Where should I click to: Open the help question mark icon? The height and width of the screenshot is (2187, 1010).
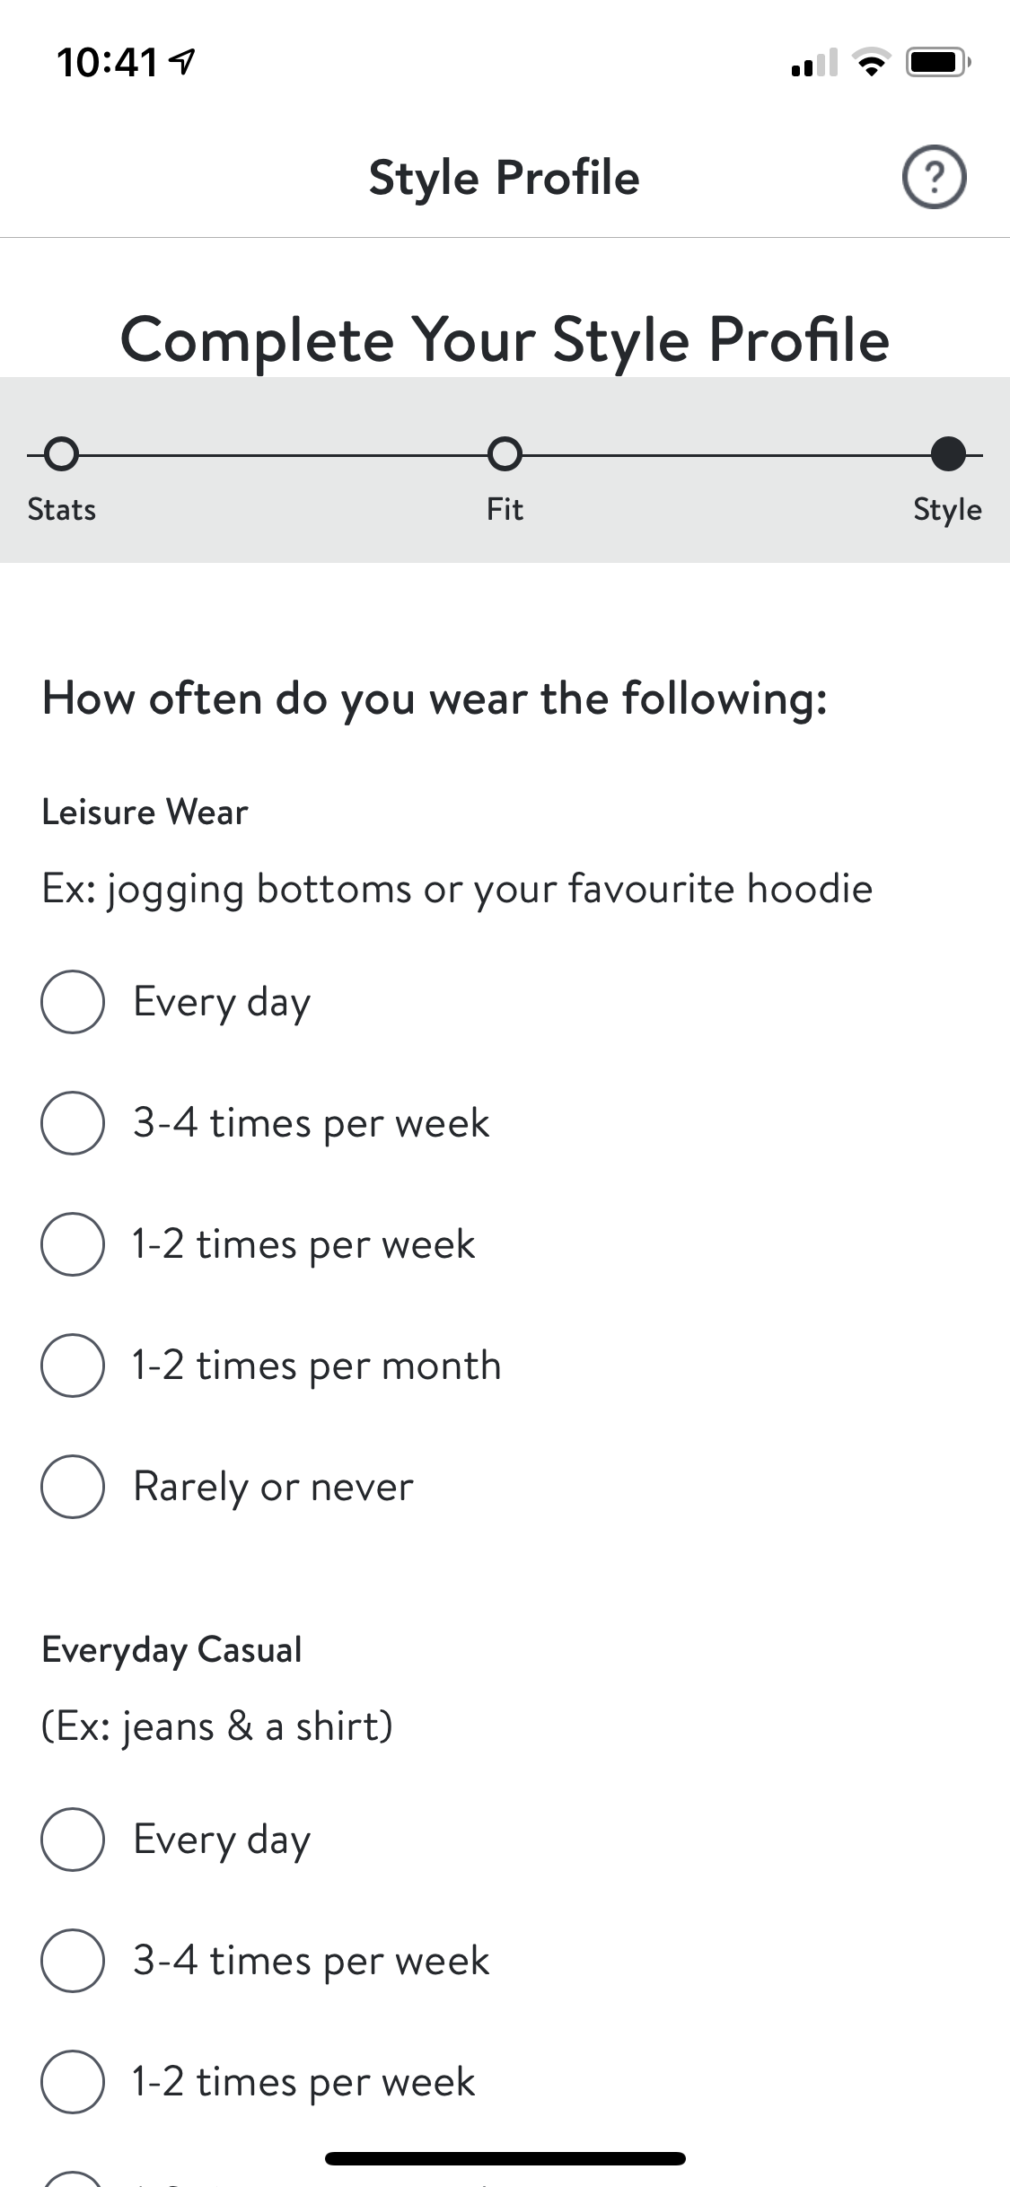[934, 177]
